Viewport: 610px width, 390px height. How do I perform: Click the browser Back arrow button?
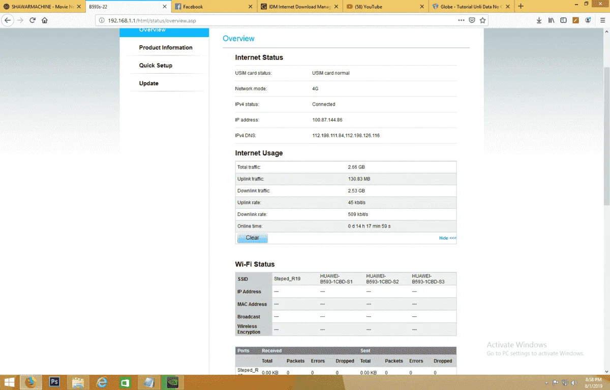click(8, 20)
